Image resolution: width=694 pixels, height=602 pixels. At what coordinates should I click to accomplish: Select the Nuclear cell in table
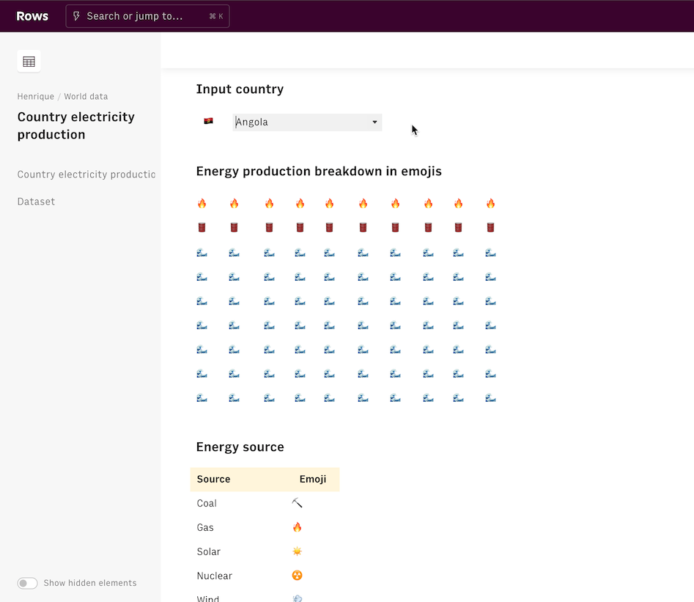pyautogui.click(x=214, y=576)
